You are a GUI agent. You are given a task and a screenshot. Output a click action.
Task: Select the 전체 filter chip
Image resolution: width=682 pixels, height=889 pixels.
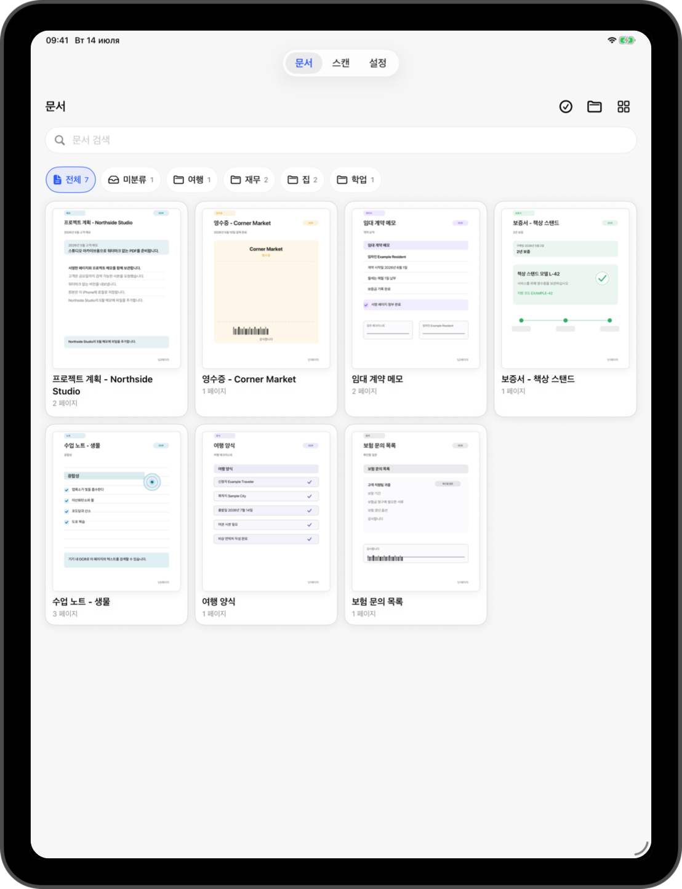pos(71,180)
